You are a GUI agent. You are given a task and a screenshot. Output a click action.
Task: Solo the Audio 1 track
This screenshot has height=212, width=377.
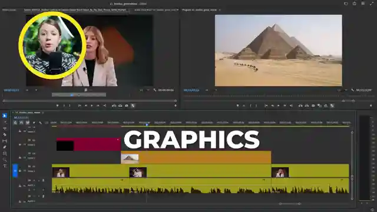[x=39, y=180]
